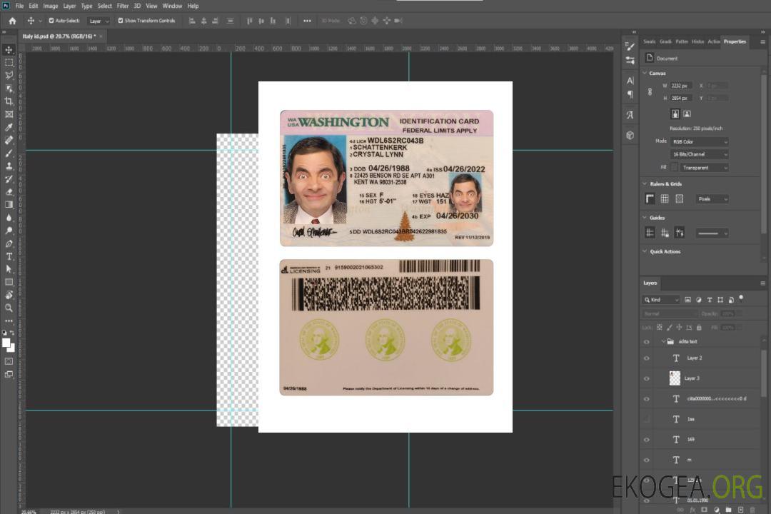Click the foreground color swatch
Image resolution: width=771 pixels, height=514 pixels.
coord(6,343)
